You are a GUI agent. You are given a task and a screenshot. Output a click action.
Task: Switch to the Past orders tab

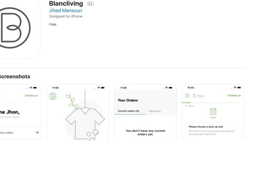155,111
